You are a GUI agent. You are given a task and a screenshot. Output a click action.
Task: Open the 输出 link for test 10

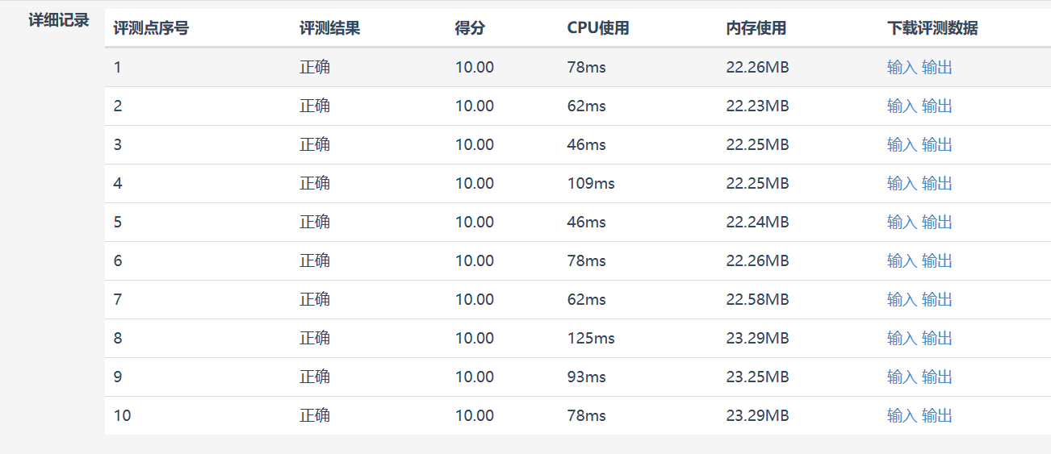coord(937,416)
